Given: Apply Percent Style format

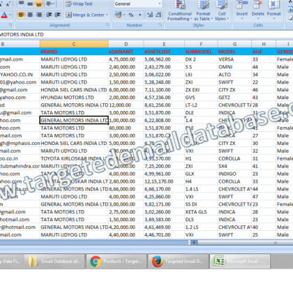Looking at the screenshot, I should pyautogui.click(x=131, y=15).
